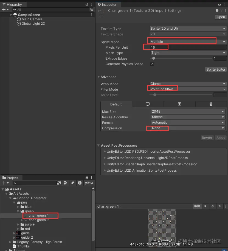Click the Open button in Inspector
Screen dimensions: 228x251
(221, 17)
